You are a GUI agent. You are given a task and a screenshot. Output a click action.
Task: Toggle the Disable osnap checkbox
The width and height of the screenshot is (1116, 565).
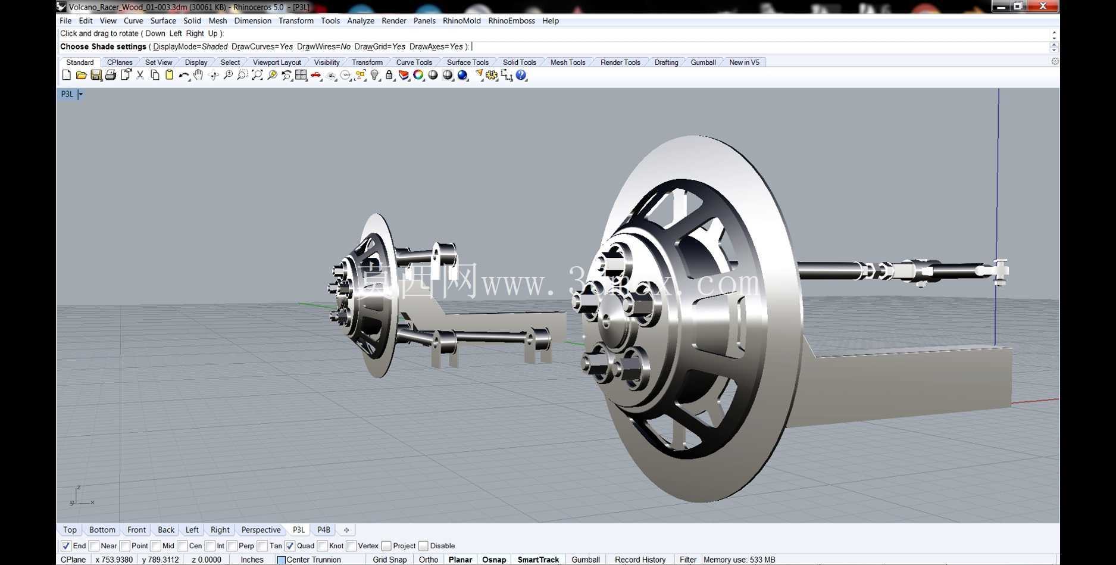click(423, 546)
